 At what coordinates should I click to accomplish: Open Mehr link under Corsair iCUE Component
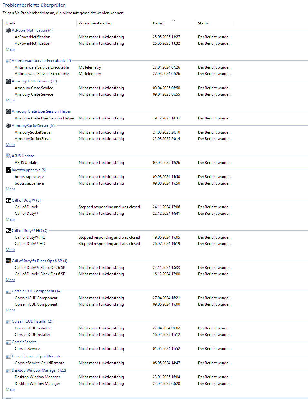(x=10, y=310)
